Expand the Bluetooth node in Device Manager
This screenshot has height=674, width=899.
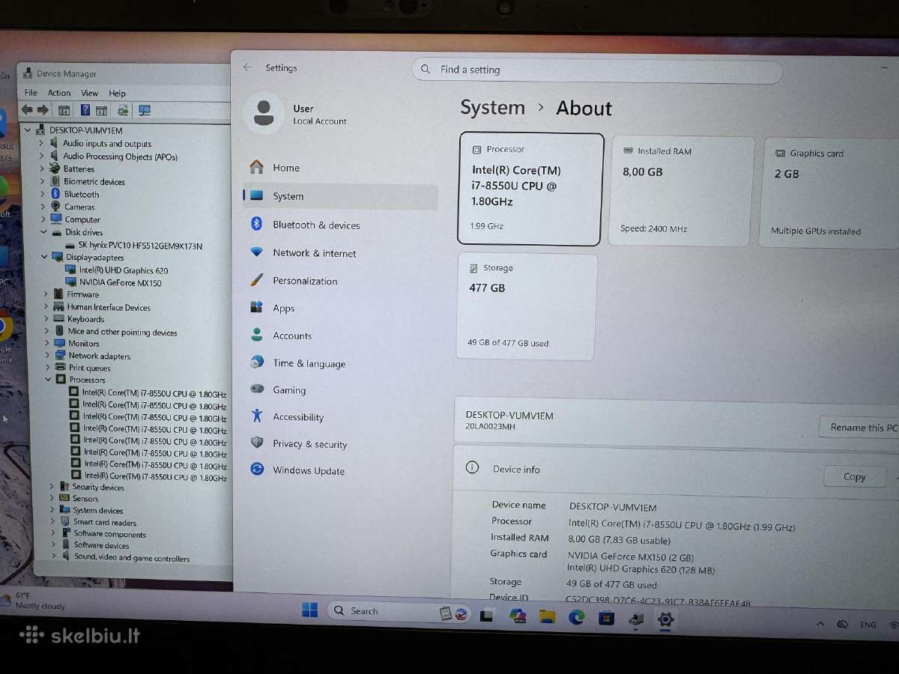[x=42, y=194]
